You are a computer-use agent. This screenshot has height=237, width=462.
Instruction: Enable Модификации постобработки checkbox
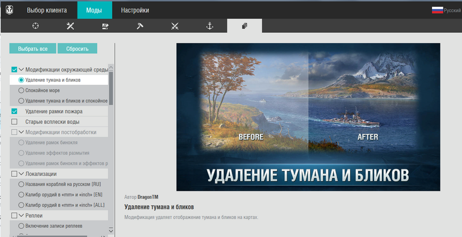click(14, 132)
